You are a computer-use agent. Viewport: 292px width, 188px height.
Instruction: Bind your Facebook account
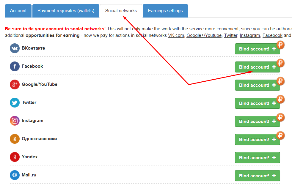click(257, 67)
